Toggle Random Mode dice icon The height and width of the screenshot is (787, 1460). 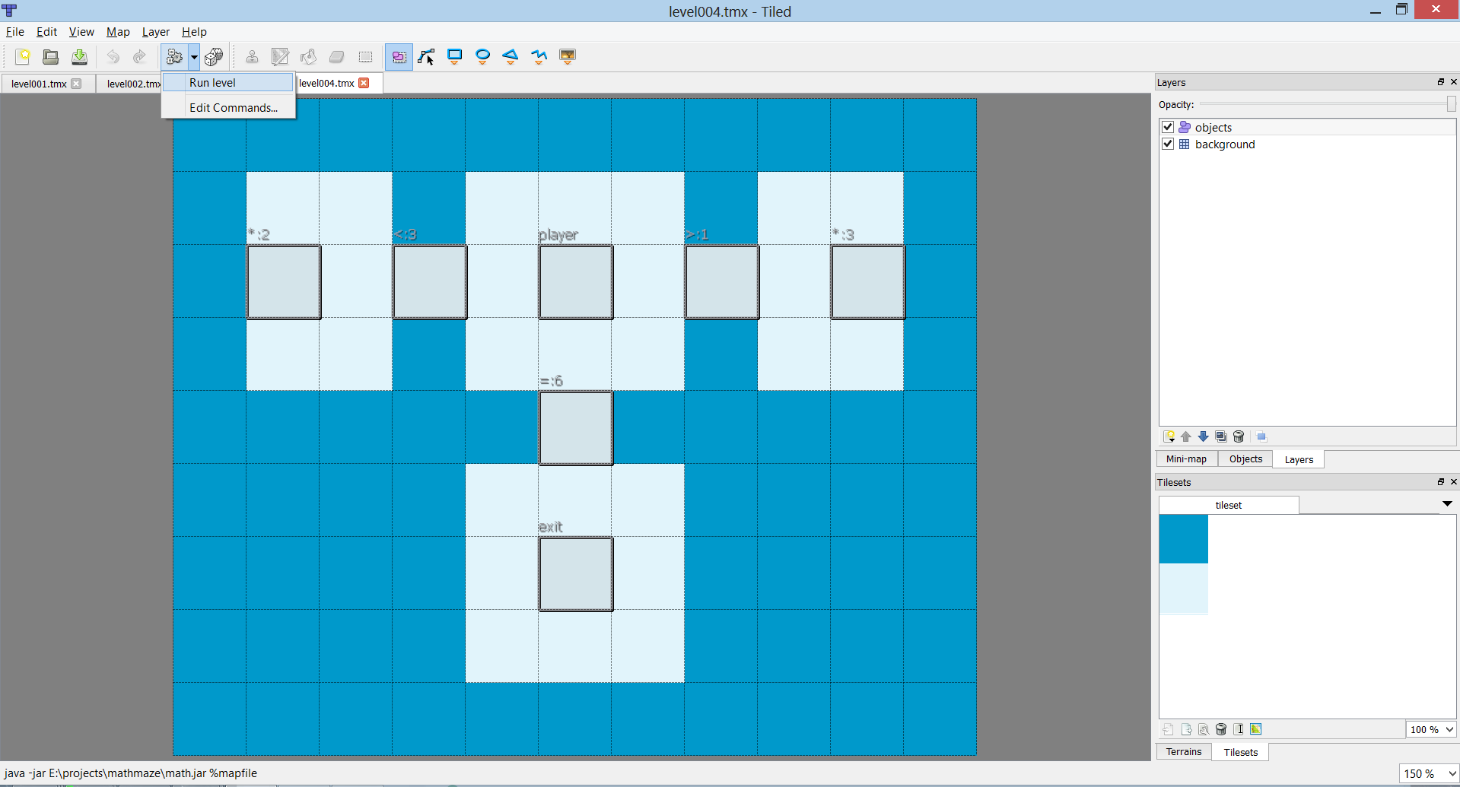point(214,56)
